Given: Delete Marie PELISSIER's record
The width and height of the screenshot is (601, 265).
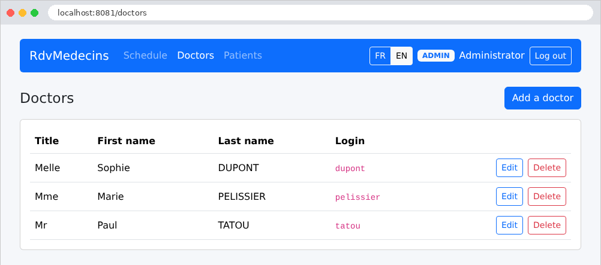Looking at the screenshot, I should [547, 197].
